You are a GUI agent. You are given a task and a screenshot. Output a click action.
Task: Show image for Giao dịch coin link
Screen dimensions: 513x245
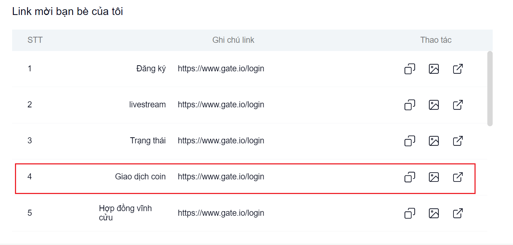tap(434, 177)
